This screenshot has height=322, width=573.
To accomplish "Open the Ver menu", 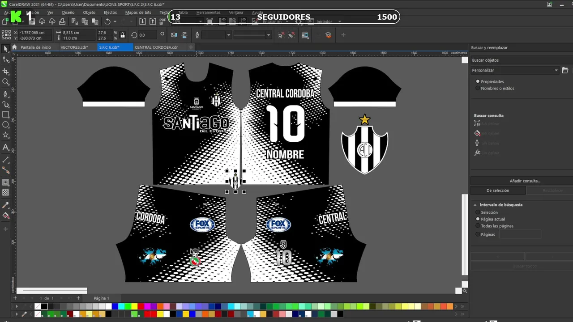I will pyautogui.click(x=50, y=13).
